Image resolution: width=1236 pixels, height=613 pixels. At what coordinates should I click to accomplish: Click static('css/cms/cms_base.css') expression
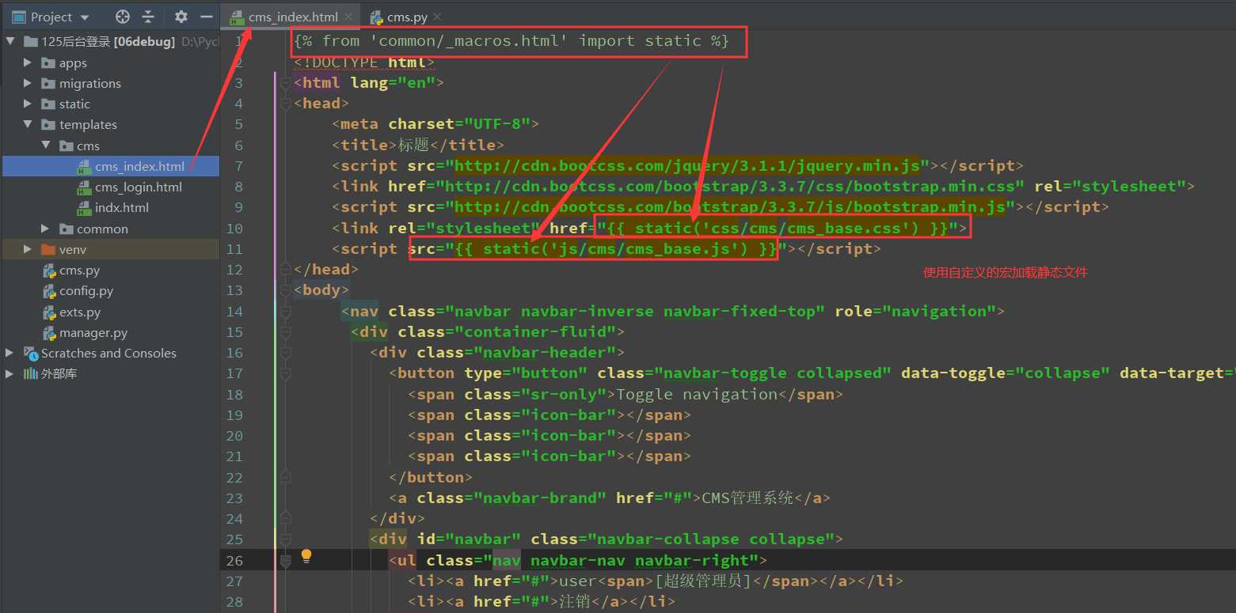click(x=778, y=228)
